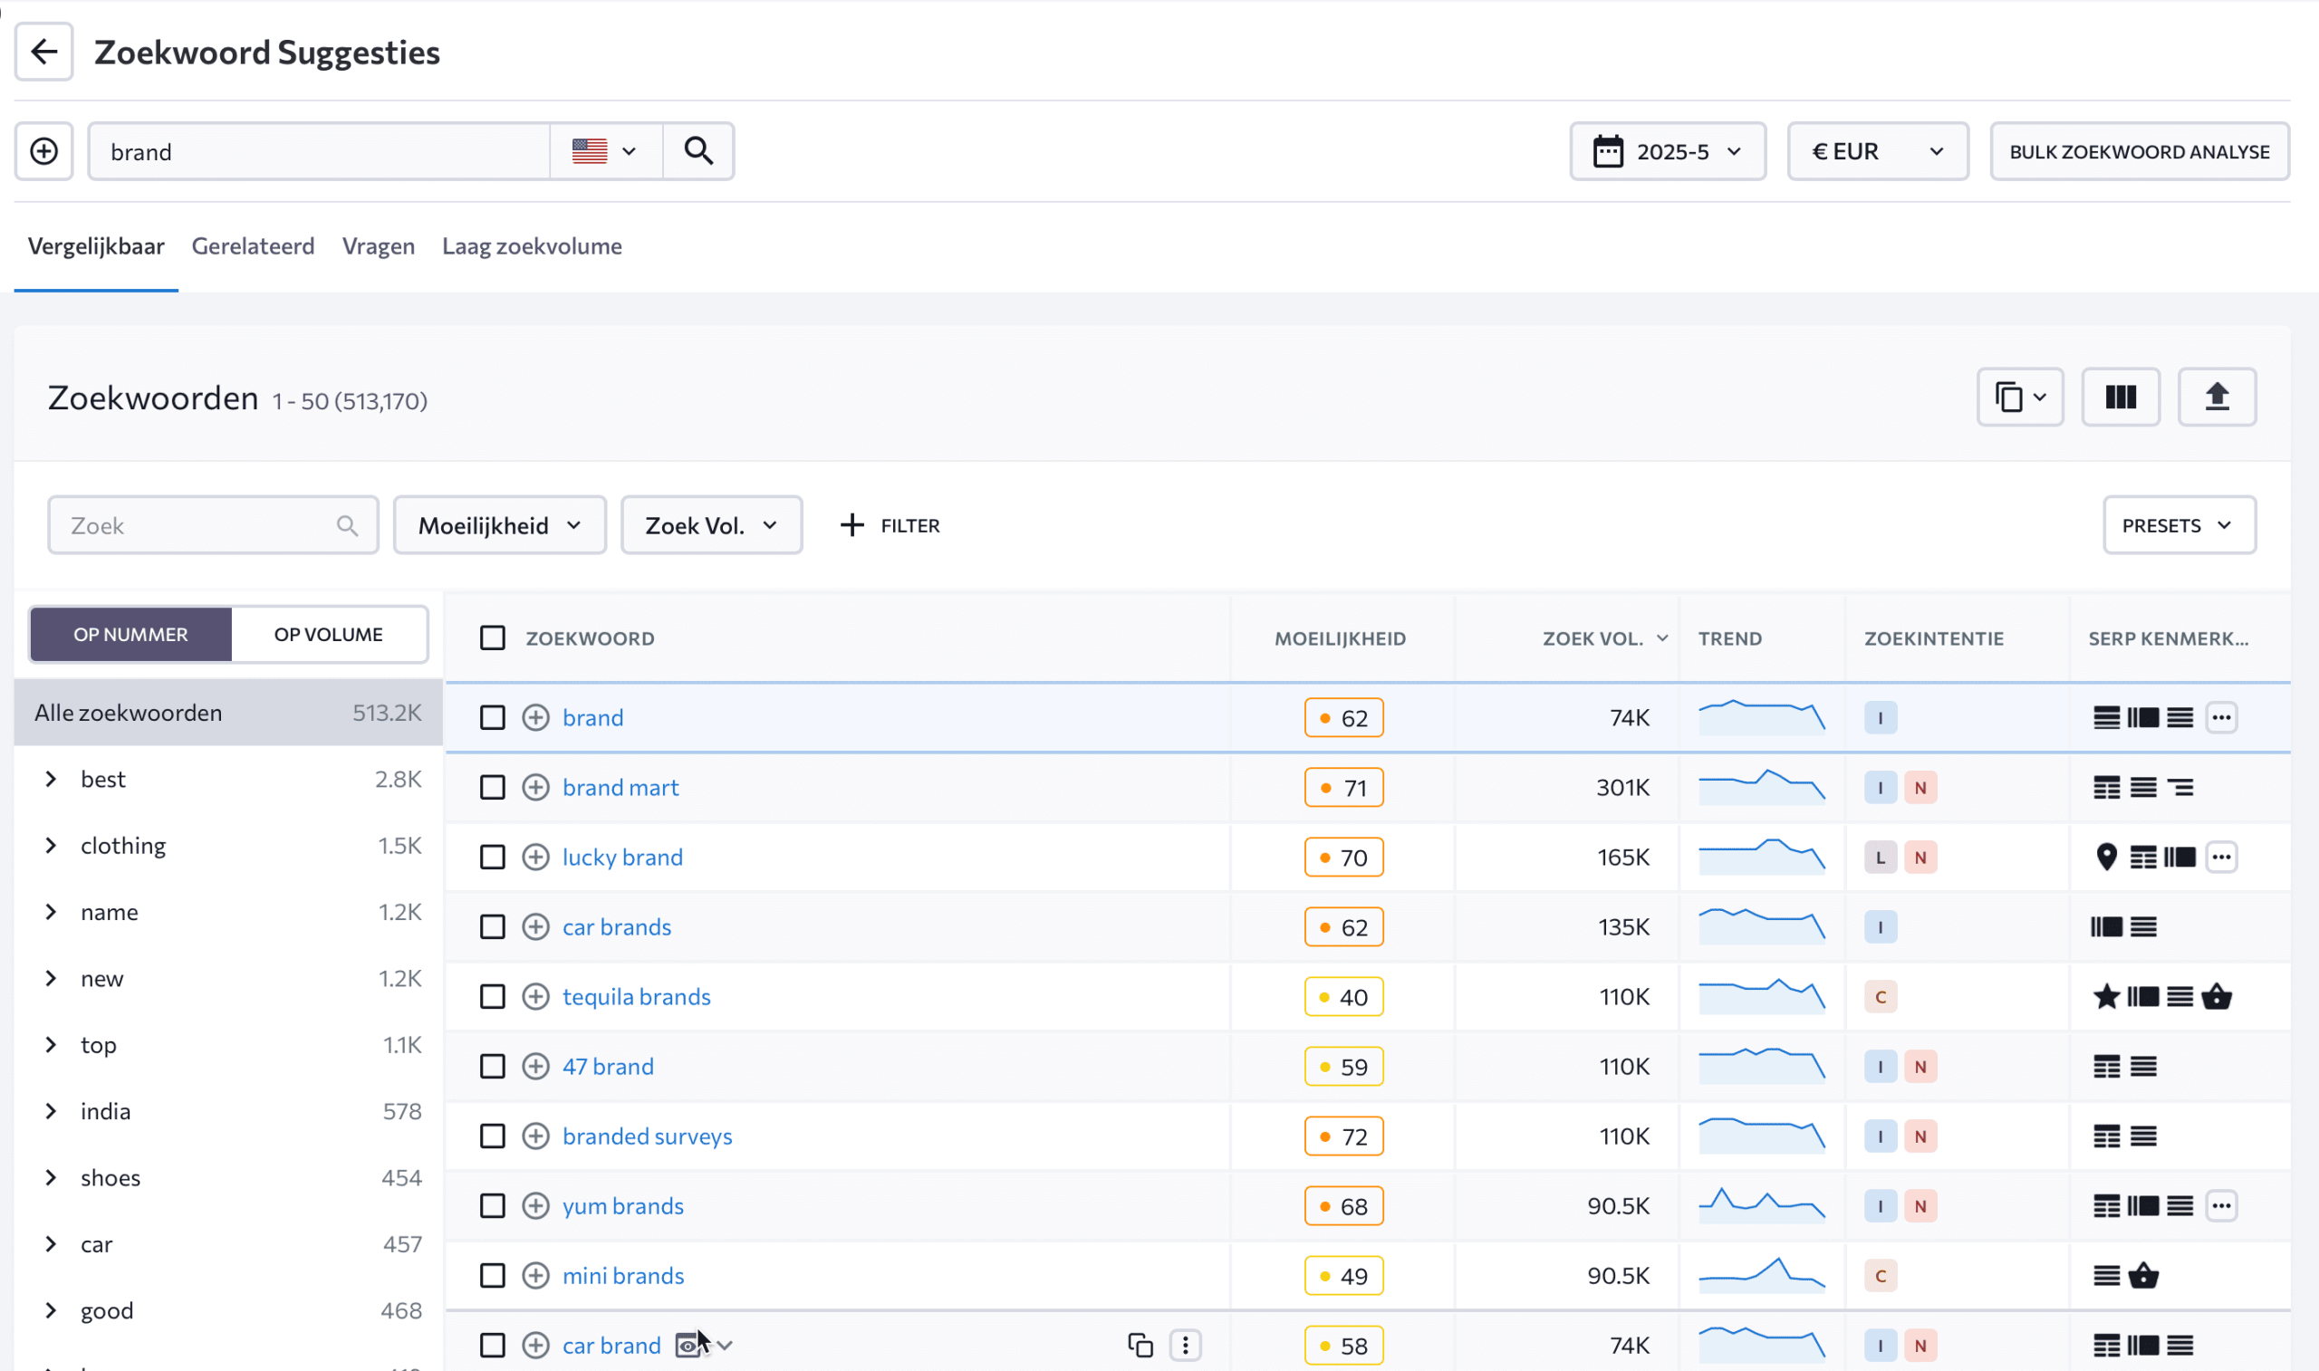Expand the 'best' keyword group
Screen dimensions: 2319x1371
51,779
